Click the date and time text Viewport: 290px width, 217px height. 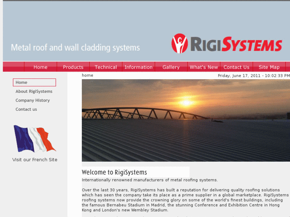[x=254, y=76]
